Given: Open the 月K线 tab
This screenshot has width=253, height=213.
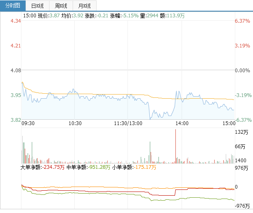Looking at the screenshot, I should 85,6.
